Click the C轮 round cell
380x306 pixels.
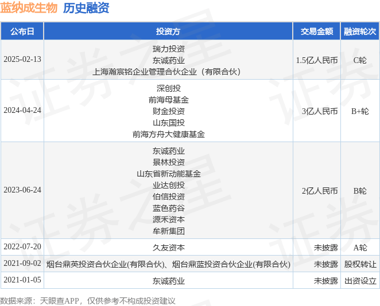tap(360, 60)
